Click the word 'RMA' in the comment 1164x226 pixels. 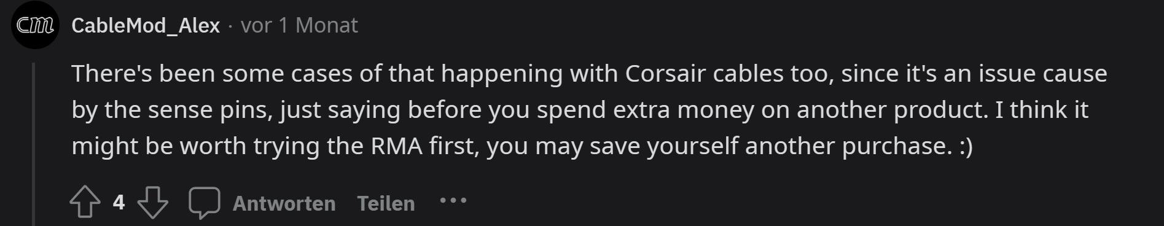coord(396,146)
